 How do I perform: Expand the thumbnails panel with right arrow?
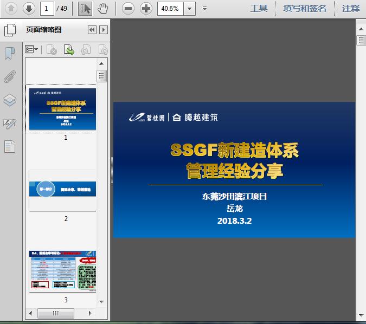pos(104,30)
